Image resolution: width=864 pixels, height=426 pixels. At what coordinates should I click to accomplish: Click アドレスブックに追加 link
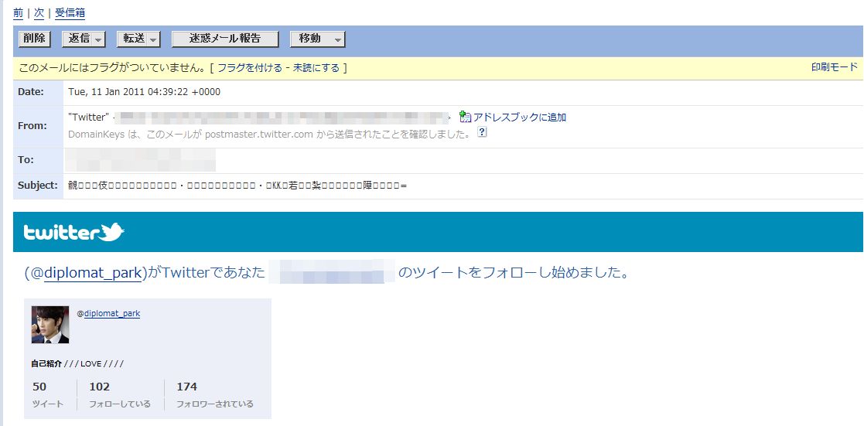click(520, 118)
